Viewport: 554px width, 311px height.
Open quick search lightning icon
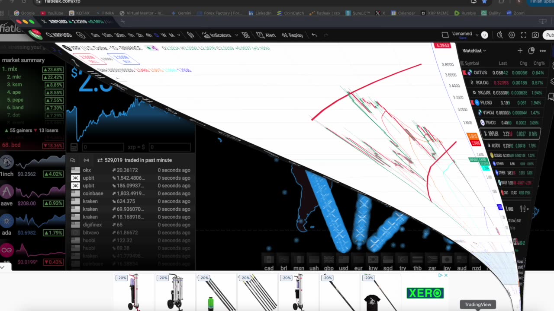click(x=500, y=35)
